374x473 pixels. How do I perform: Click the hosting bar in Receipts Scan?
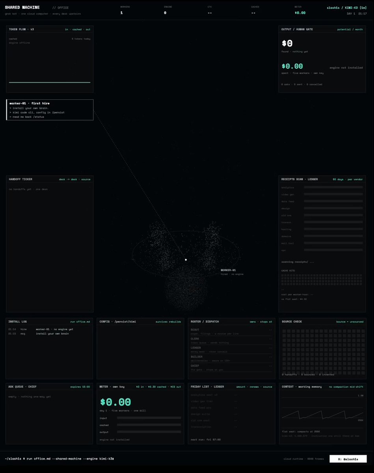coord(333,229)
